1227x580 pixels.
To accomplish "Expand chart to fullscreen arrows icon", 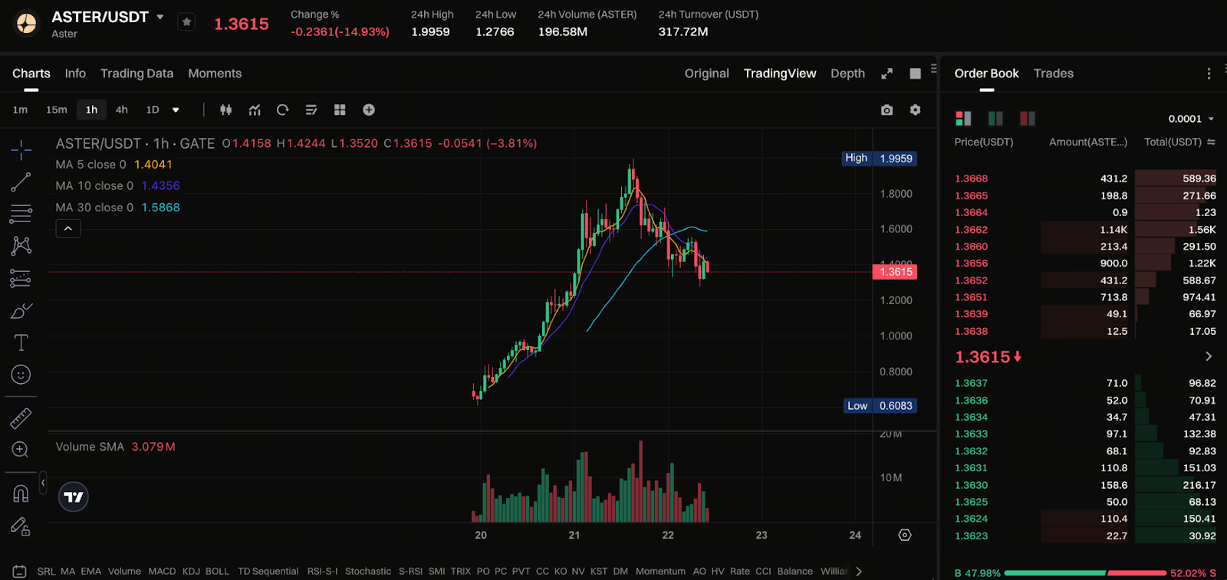I will coord(887,74).
